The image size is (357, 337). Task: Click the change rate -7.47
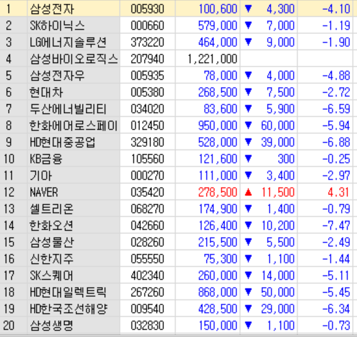(336, 225)
